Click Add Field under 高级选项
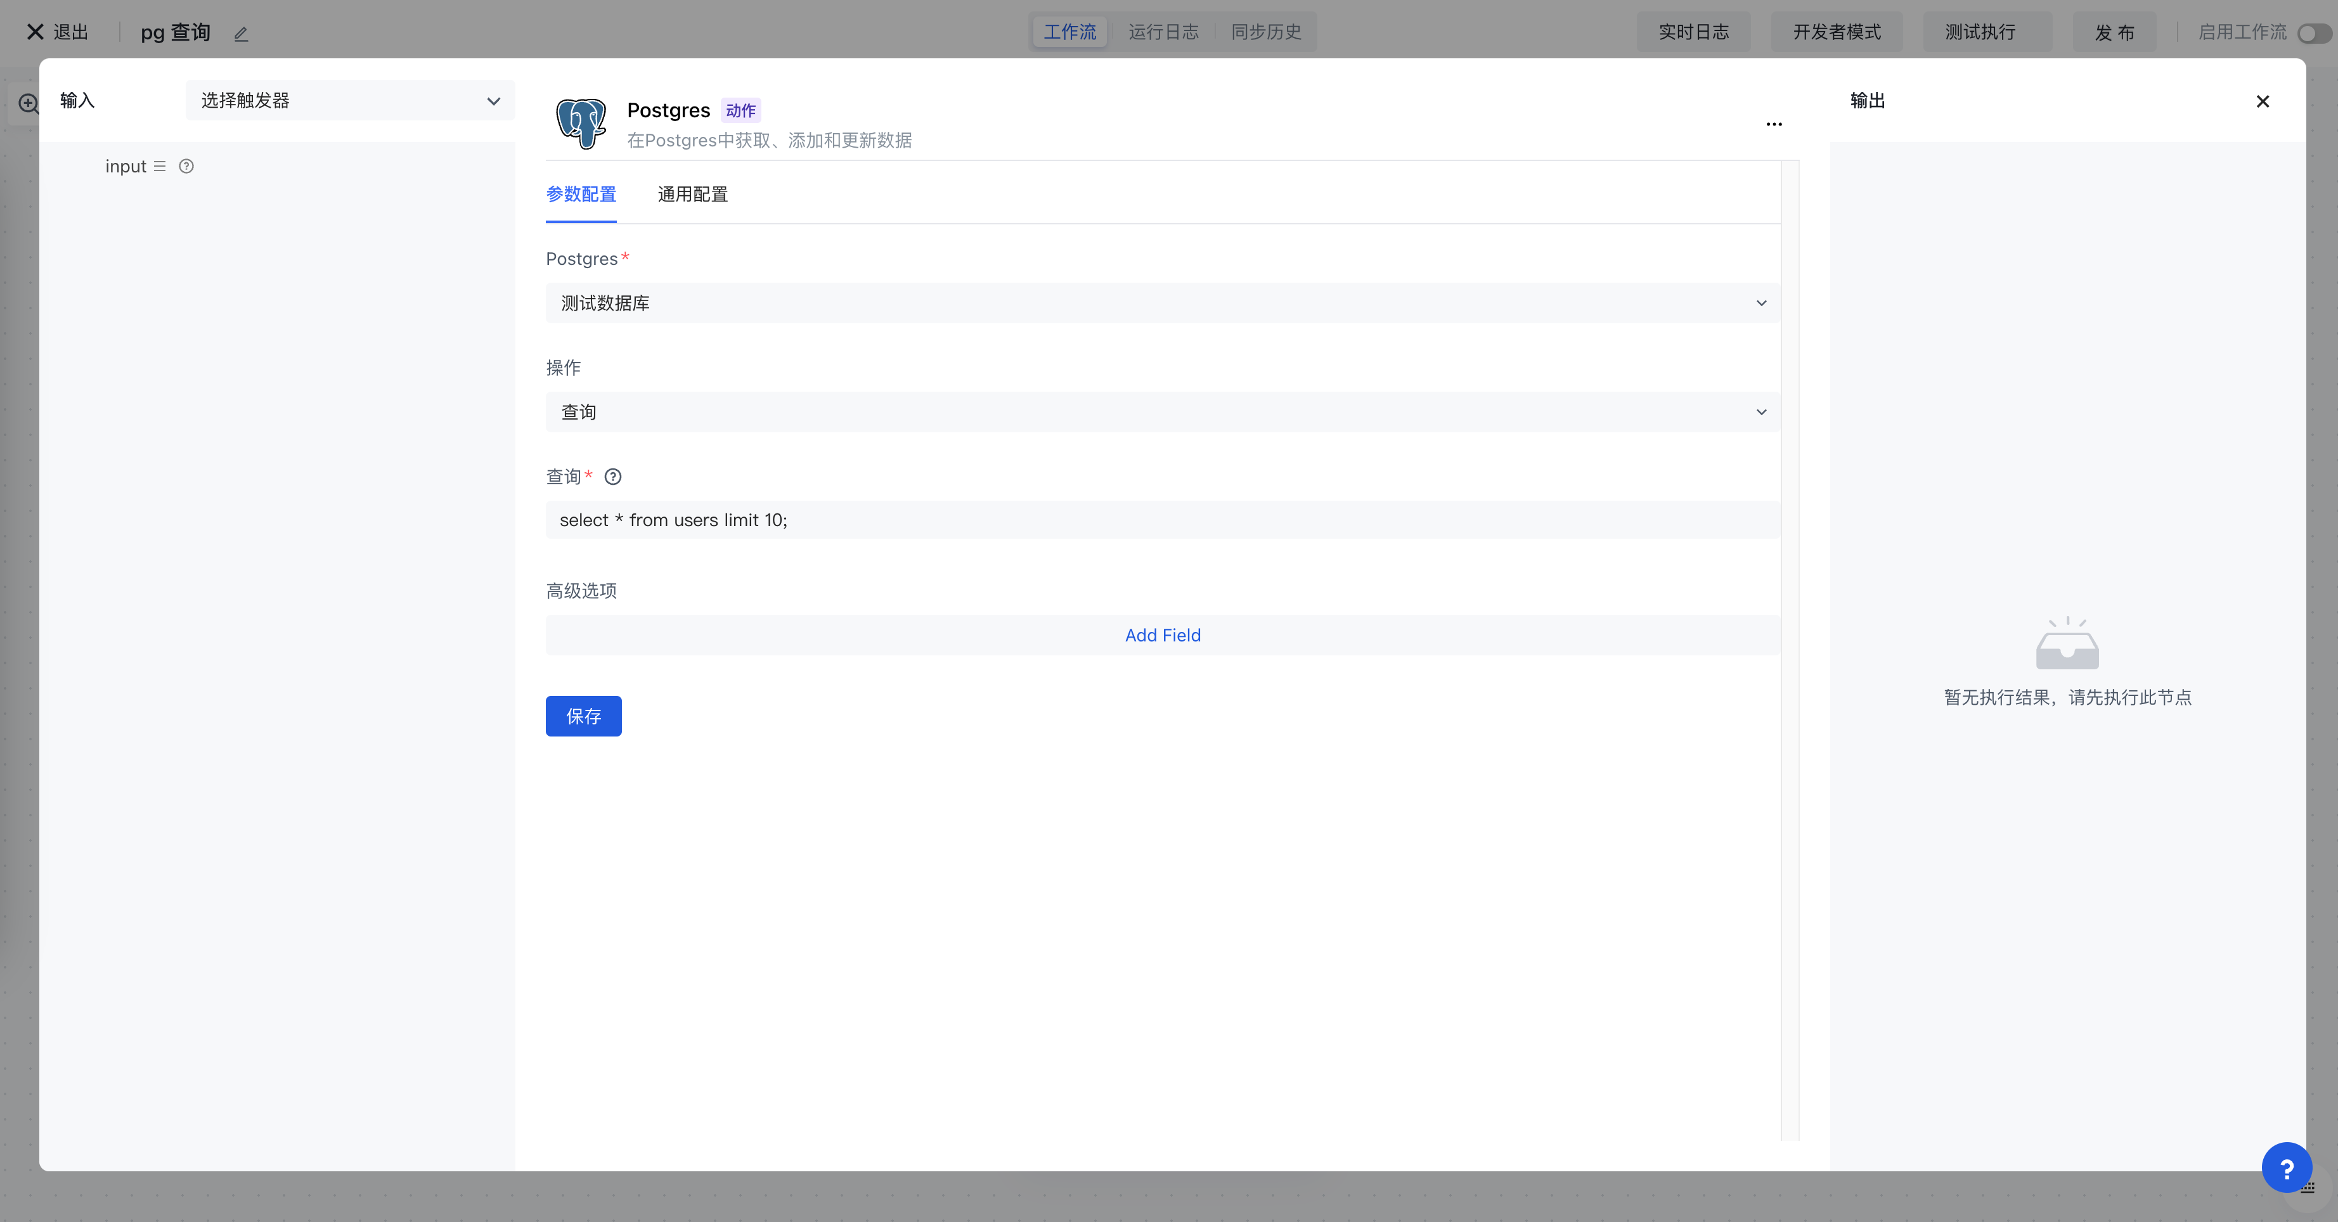 click(1162, 635)
